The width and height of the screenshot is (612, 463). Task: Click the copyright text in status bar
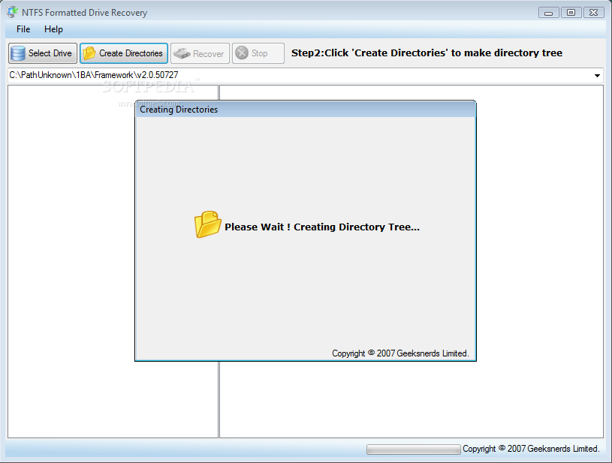tap(531, 449)
